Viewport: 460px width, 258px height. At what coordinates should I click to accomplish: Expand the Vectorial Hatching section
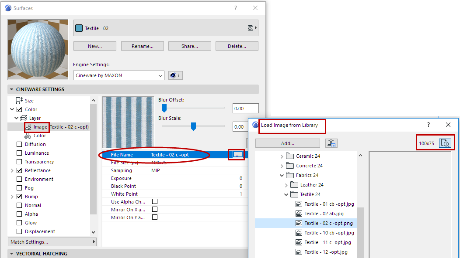pyautogui.click(x=12, y=254)
